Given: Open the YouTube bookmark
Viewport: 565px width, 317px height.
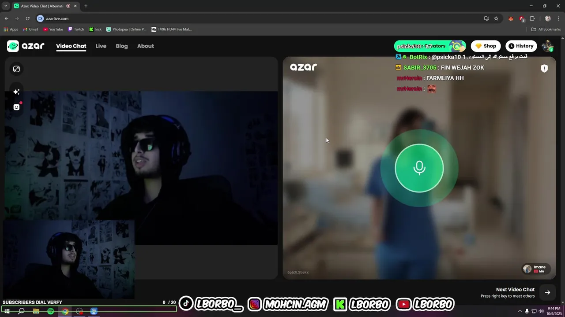Looking at the screenshot, I should click(53, 29).
